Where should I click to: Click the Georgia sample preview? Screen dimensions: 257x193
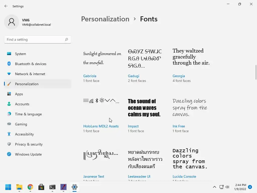(191, 57)
